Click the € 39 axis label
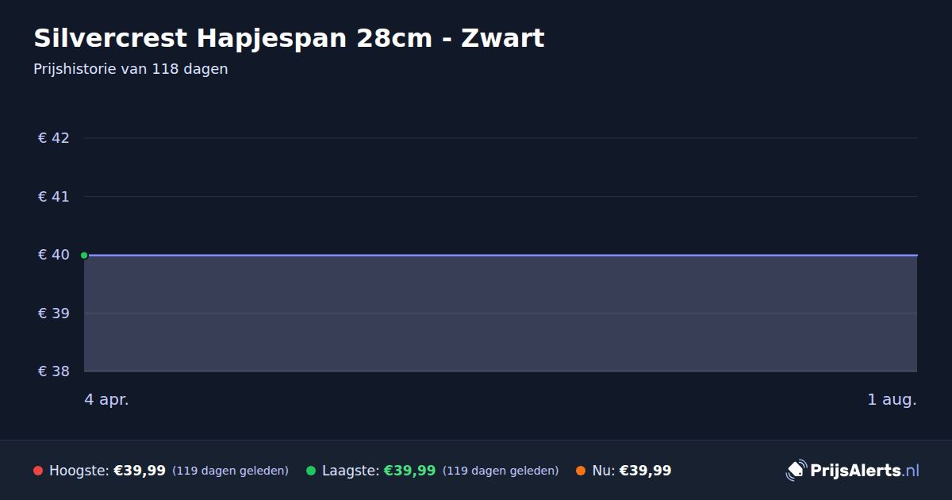 coord(54,313)
